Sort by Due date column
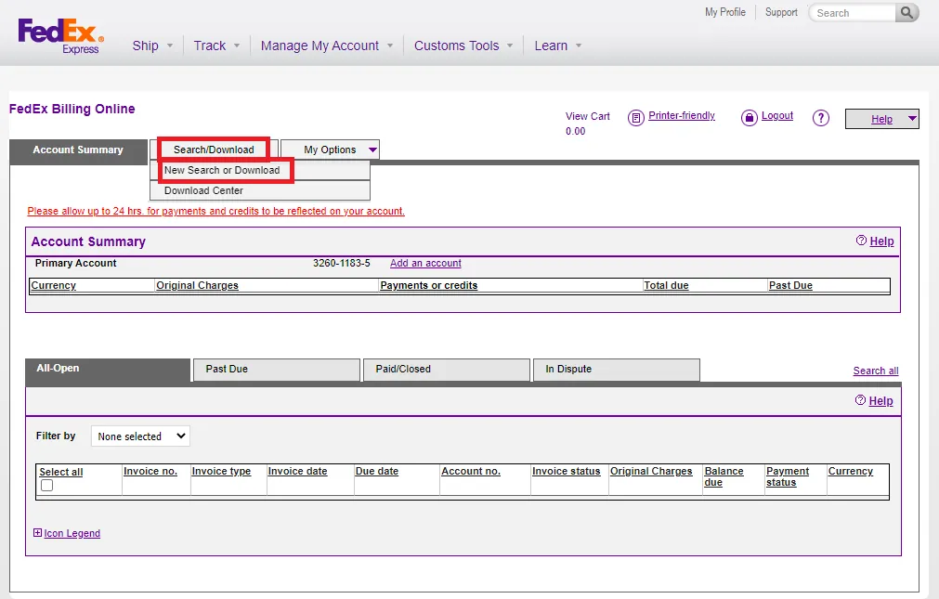 [377, 472]
